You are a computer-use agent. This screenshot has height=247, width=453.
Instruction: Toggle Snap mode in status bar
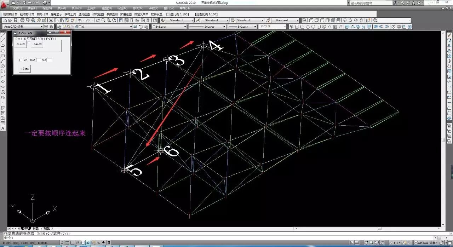click(x=62, y=243)
